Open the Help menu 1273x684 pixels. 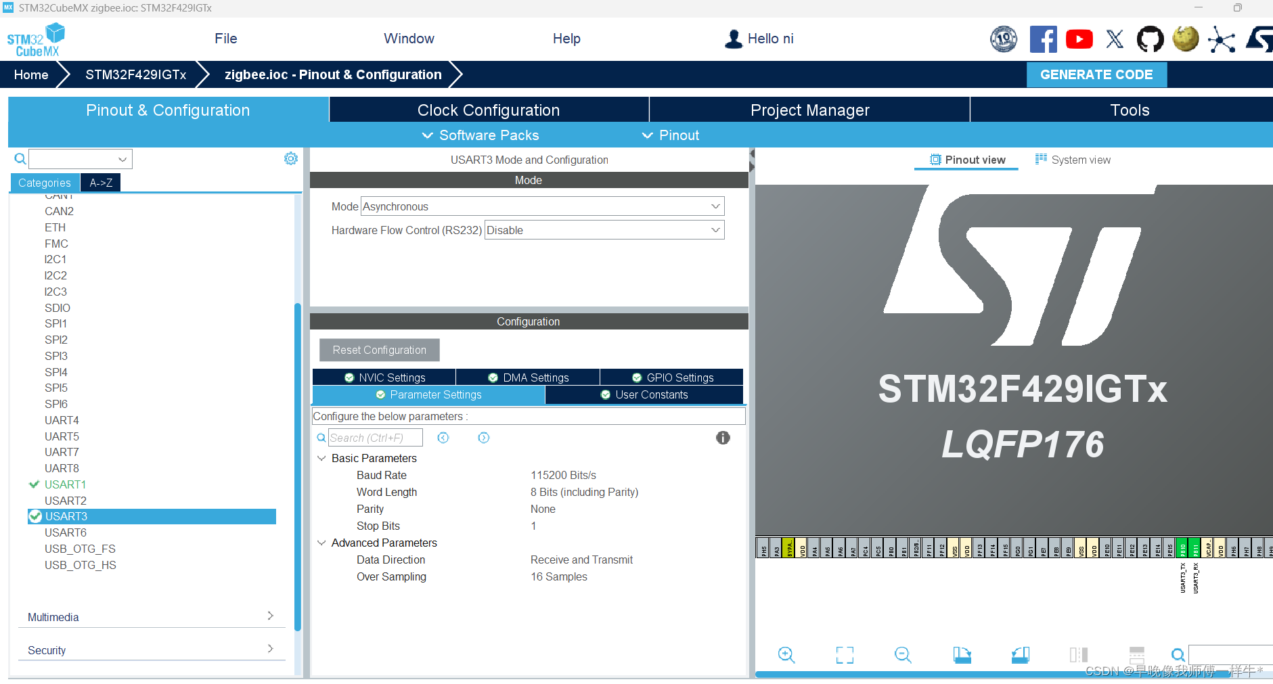point(566,39)
